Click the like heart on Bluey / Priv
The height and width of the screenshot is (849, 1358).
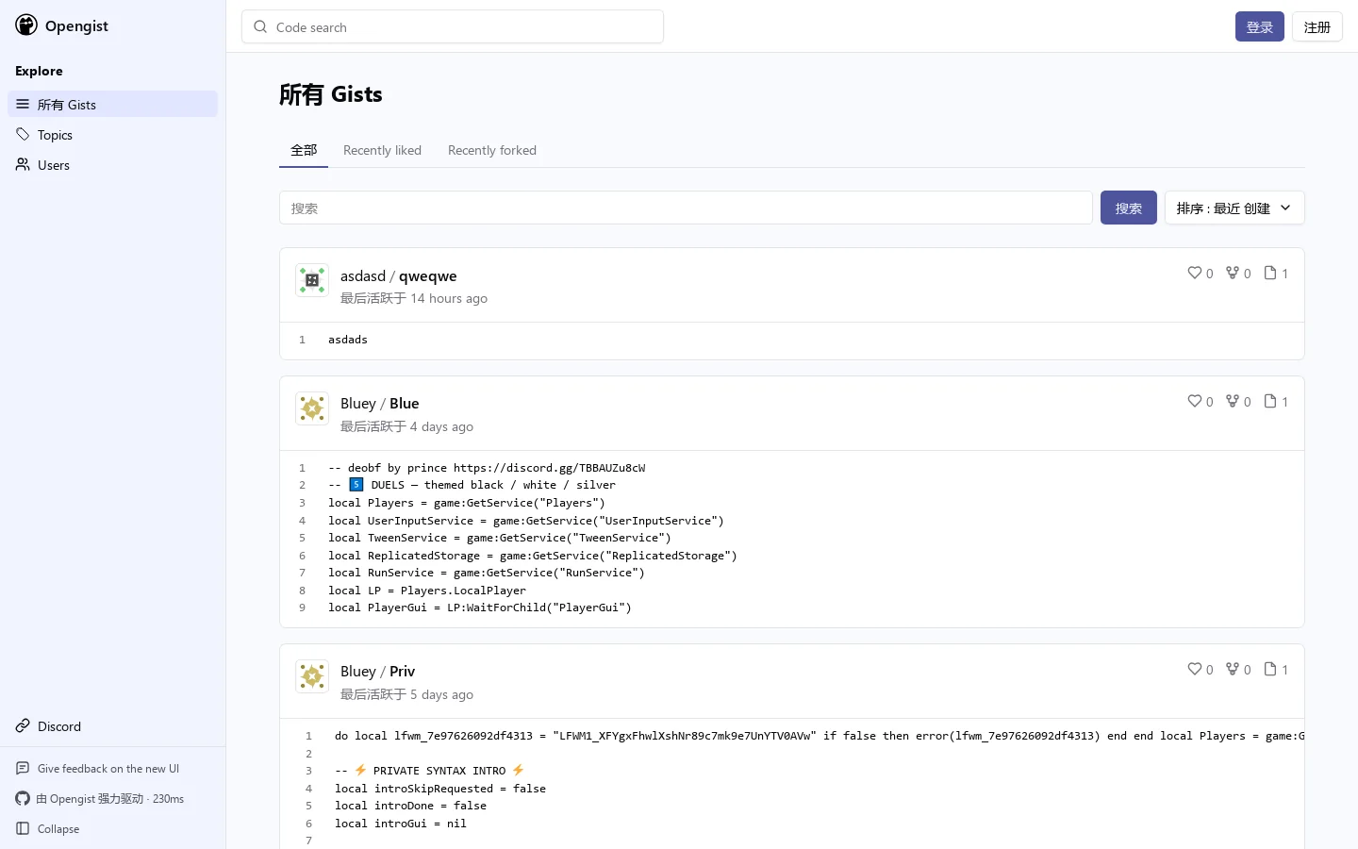click(x=1194, y=670)
